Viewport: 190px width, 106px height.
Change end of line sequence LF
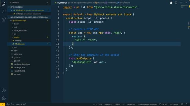point(123,104)
